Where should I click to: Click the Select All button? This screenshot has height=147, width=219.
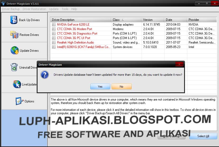click(203, 136)
